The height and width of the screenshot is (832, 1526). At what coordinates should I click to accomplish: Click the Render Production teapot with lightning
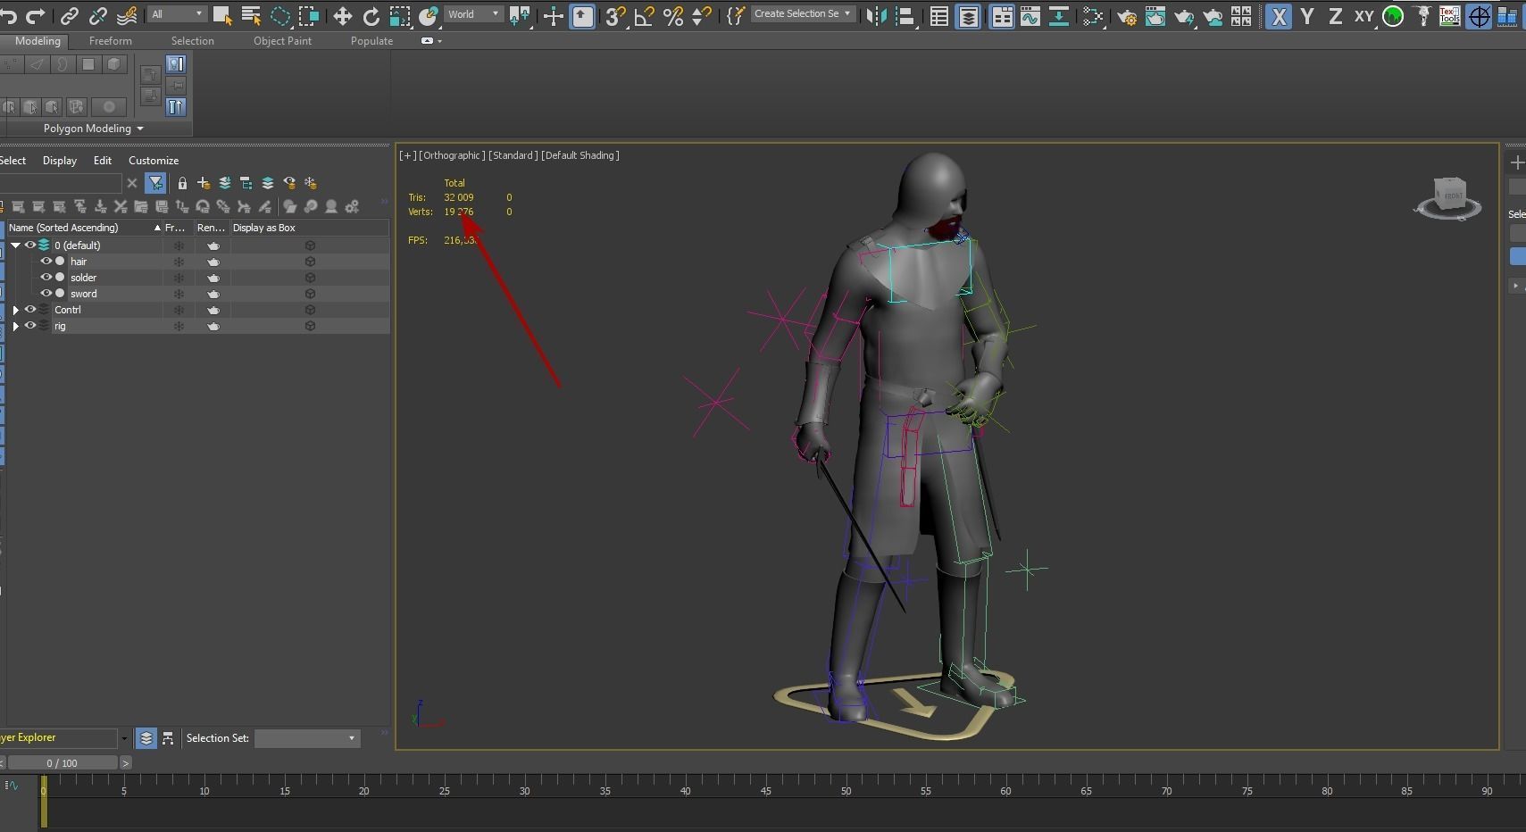1184,15
